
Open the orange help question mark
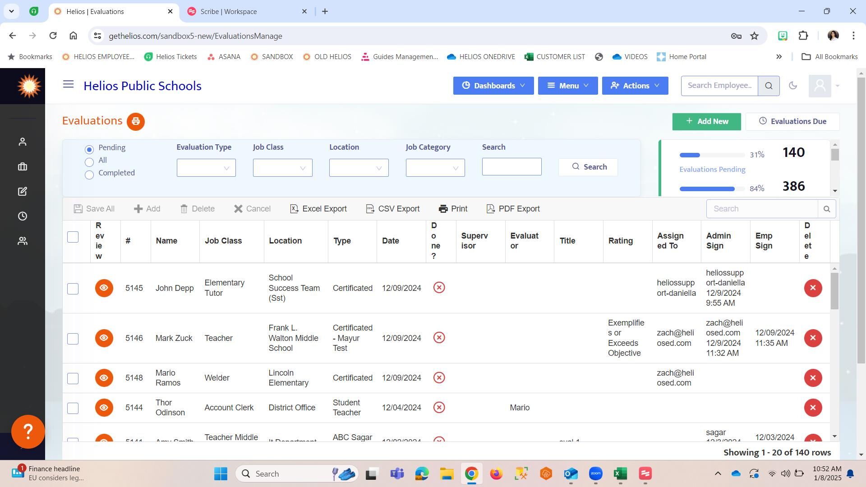(28, 432)
